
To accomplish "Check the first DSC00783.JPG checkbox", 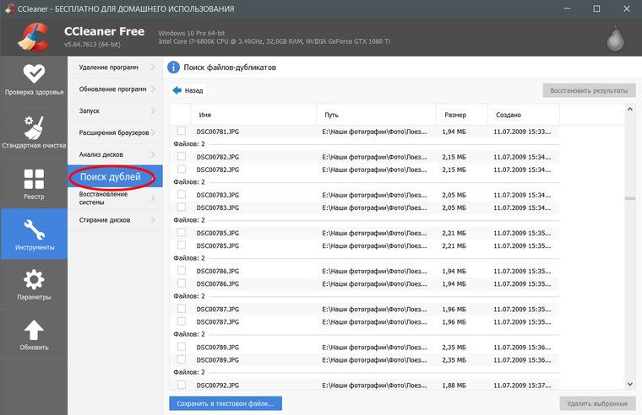I will coord(182,194).
